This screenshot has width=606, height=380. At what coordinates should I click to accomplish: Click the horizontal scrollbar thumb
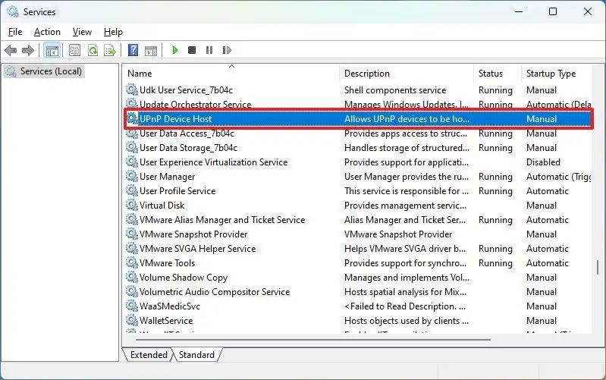(313, 340)
